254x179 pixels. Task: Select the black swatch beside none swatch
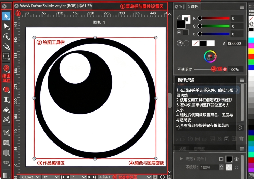pos(203,43)
